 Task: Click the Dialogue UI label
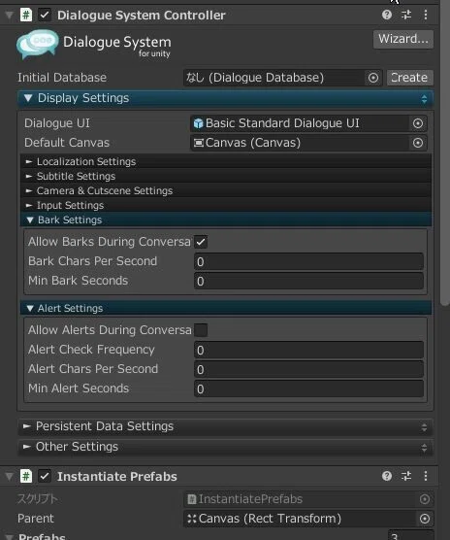point(57,123)
